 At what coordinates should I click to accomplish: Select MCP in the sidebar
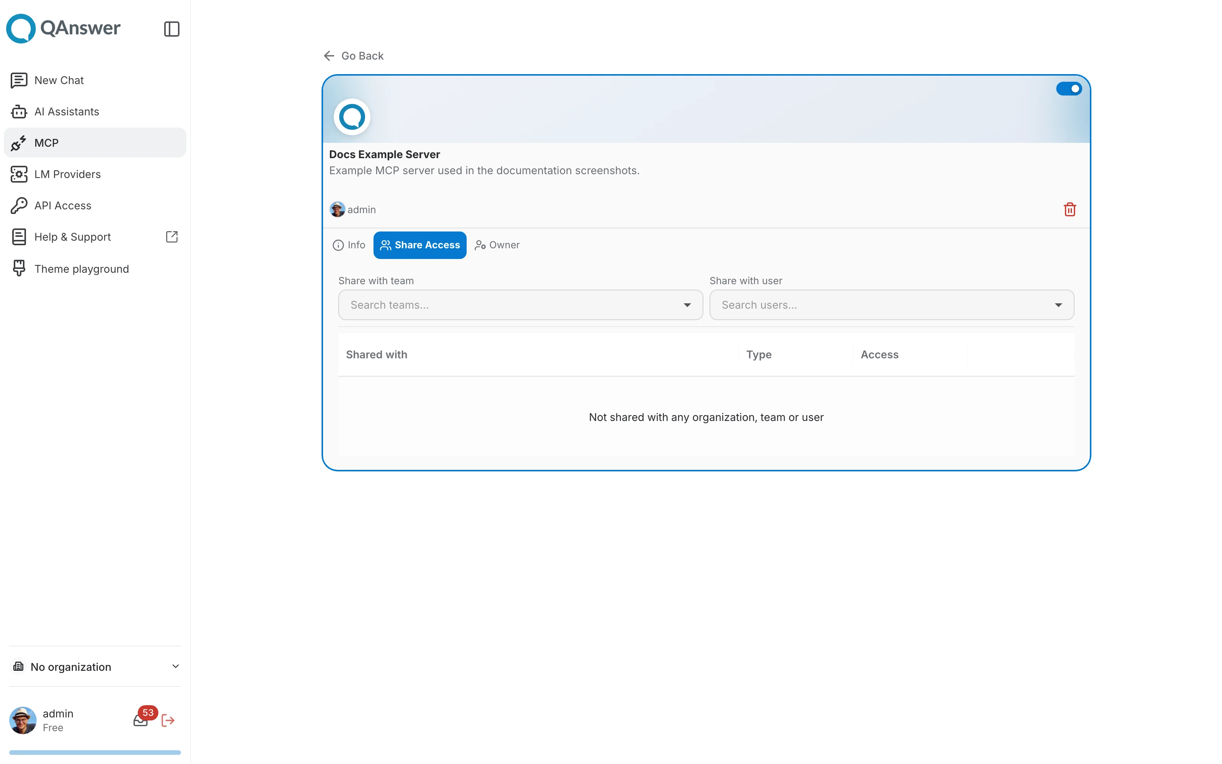(x=95, y=143)
